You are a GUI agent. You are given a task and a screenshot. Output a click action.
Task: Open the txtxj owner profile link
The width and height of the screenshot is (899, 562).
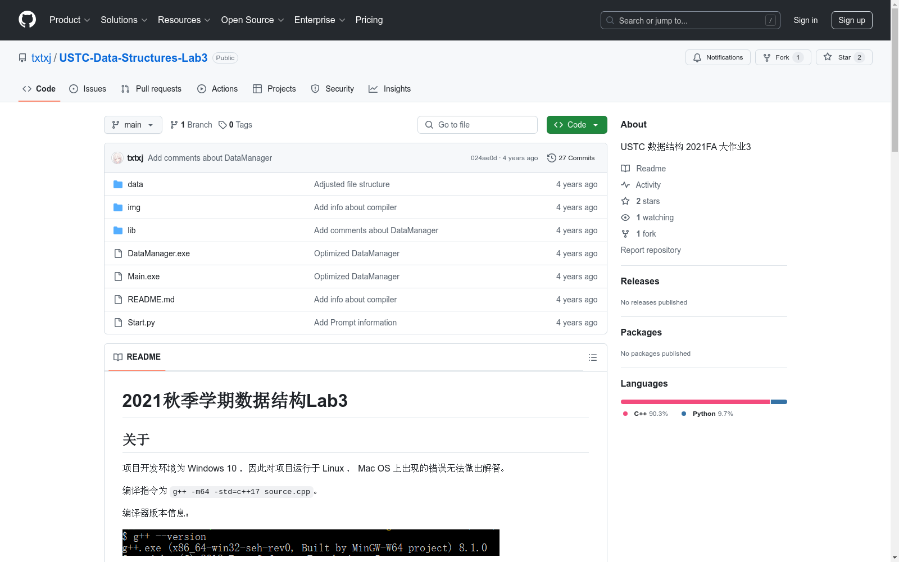click(41, 58)
